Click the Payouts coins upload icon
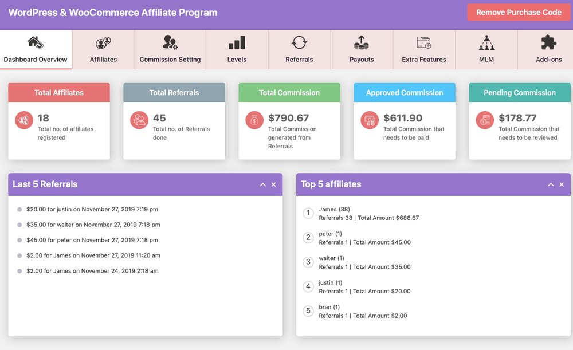573x350 pixels. click(x=362, y=42)
